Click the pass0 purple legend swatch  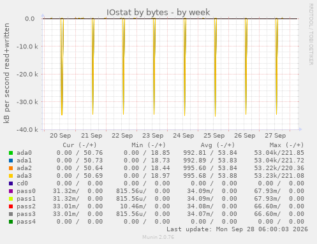(11, 191)
